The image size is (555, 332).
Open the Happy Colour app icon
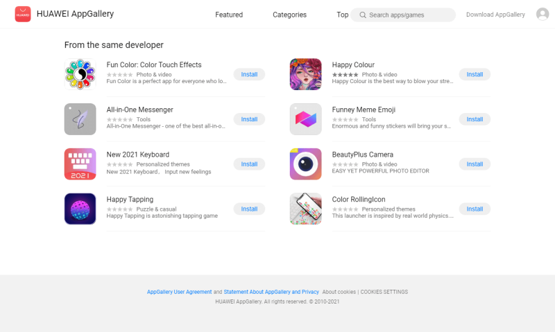coord(305,74)
